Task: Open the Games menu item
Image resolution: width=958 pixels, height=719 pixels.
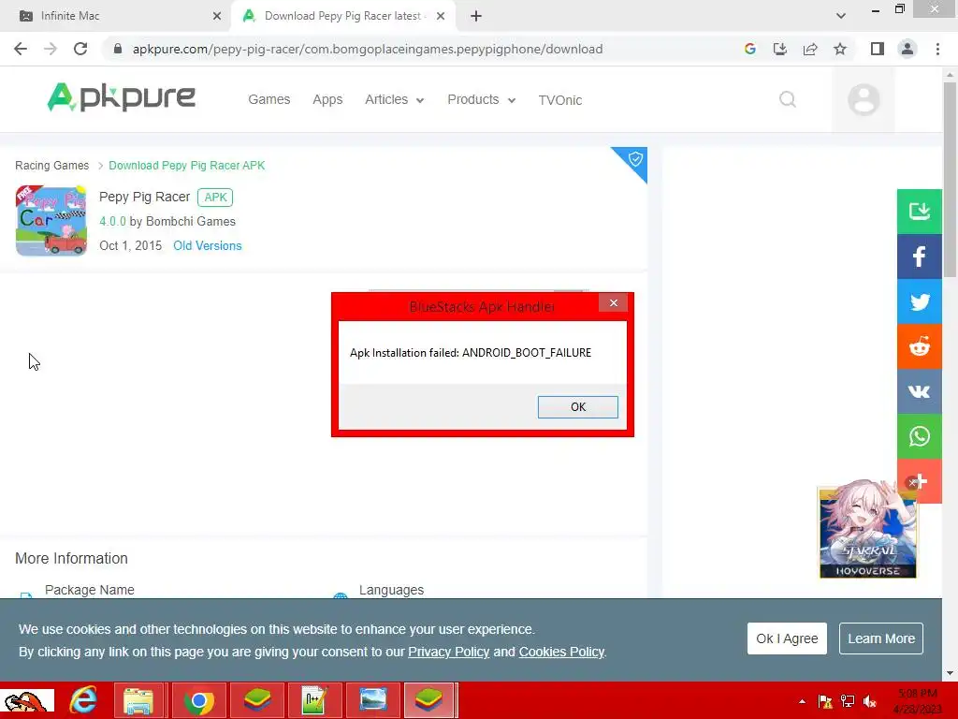Action: pyautogui.click(x=269, y=99)
